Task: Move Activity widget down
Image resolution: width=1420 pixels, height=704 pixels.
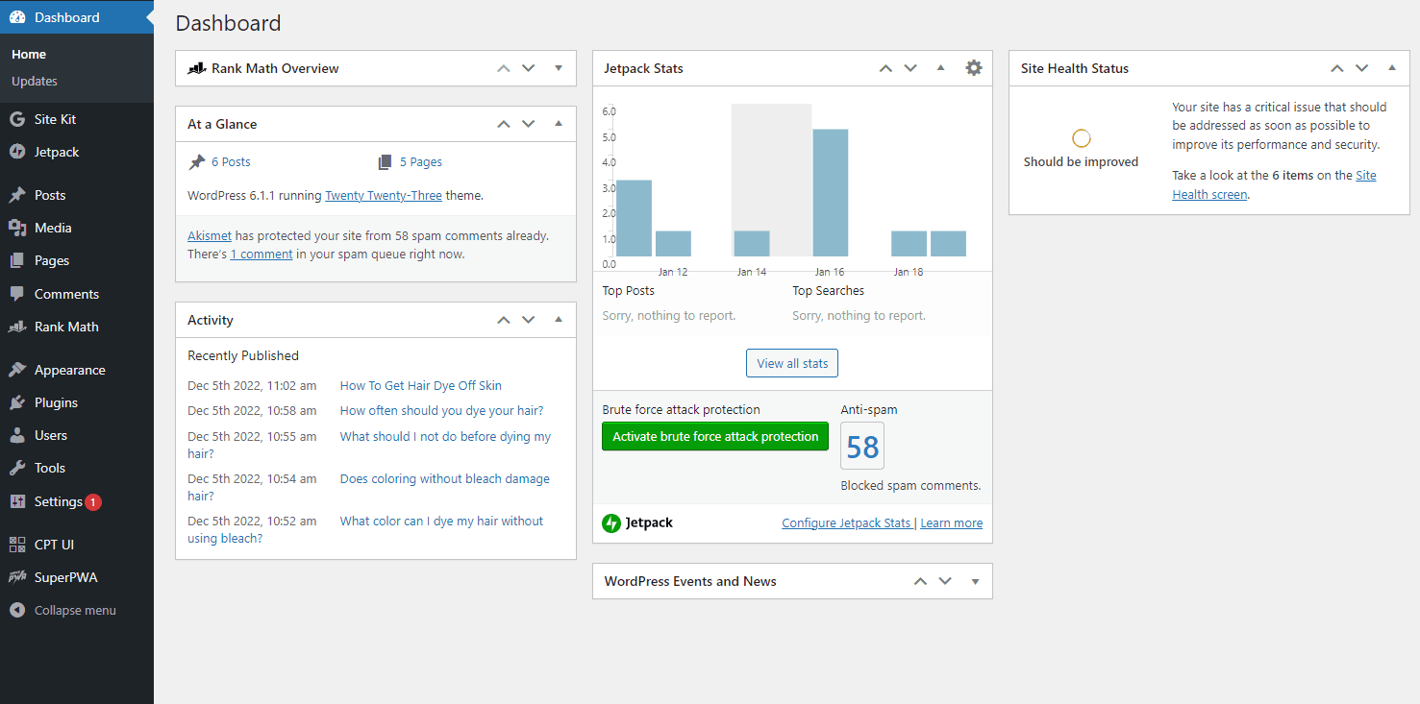Action: (x=528, y=320)
